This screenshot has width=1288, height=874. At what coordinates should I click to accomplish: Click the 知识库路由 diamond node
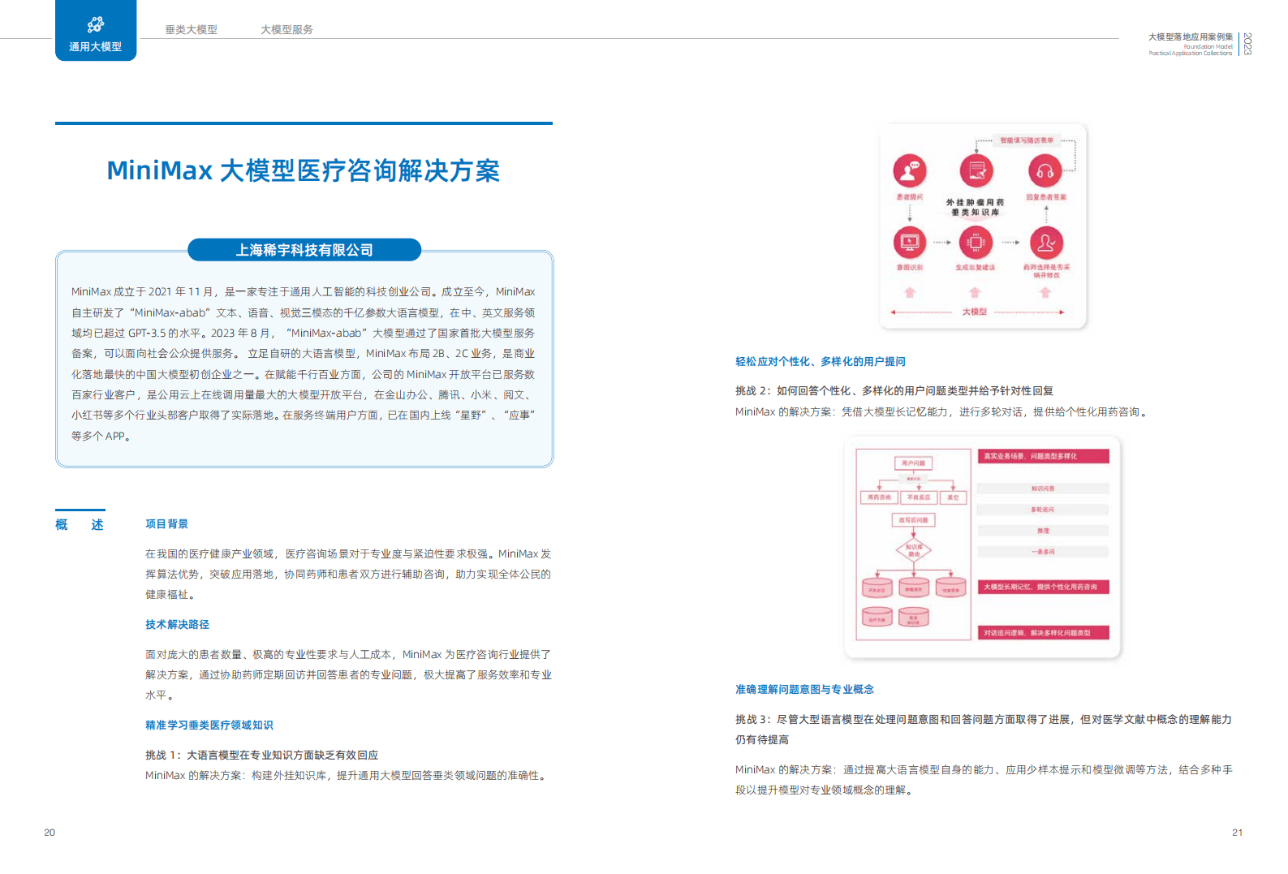tap(914, 550)
